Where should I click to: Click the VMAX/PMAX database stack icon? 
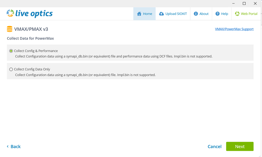click(x=10, y=29)
